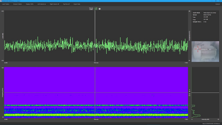222x125 pixels.
Task: Click Load Folders in the top menu
Action: 5,4
